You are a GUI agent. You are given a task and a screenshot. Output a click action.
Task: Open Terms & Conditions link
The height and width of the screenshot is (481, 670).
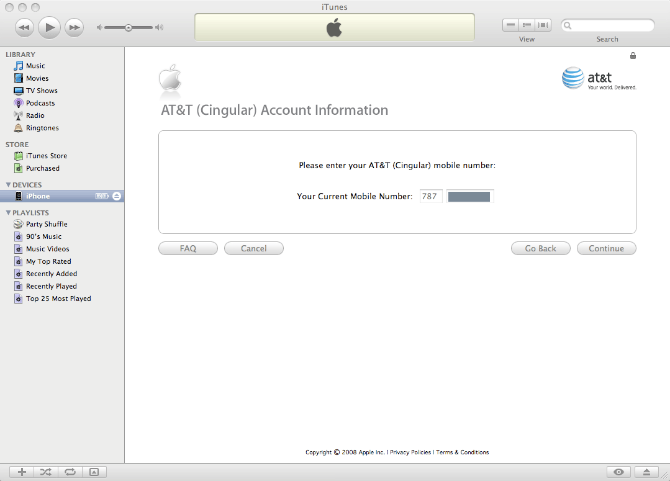(x=463, y=452)
